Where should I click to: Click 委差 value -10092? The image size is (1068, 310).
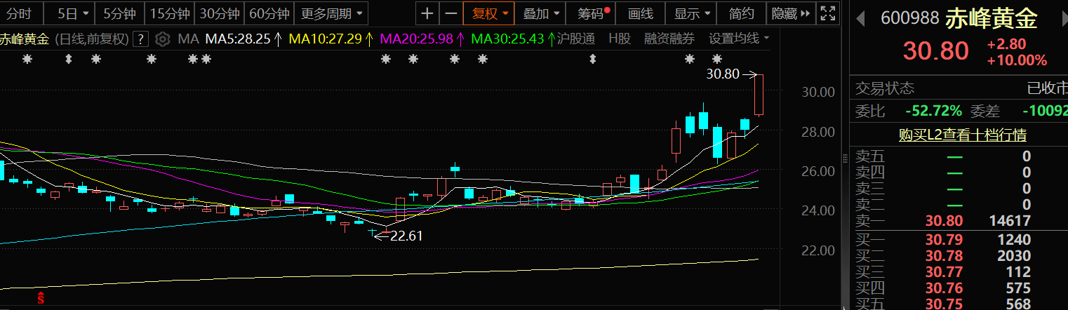(x=1045, y=110)
